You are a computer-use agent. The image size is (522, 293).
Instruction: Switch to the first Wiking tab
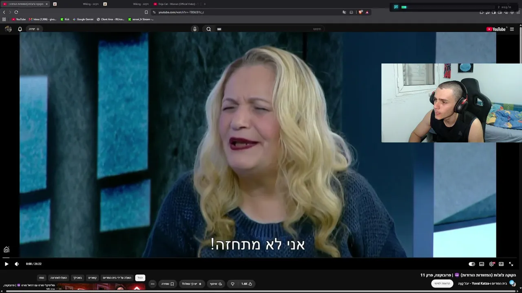(77, 4)
